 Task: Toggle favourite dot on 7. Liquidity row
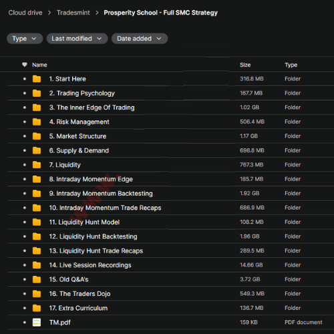[25, 165]
